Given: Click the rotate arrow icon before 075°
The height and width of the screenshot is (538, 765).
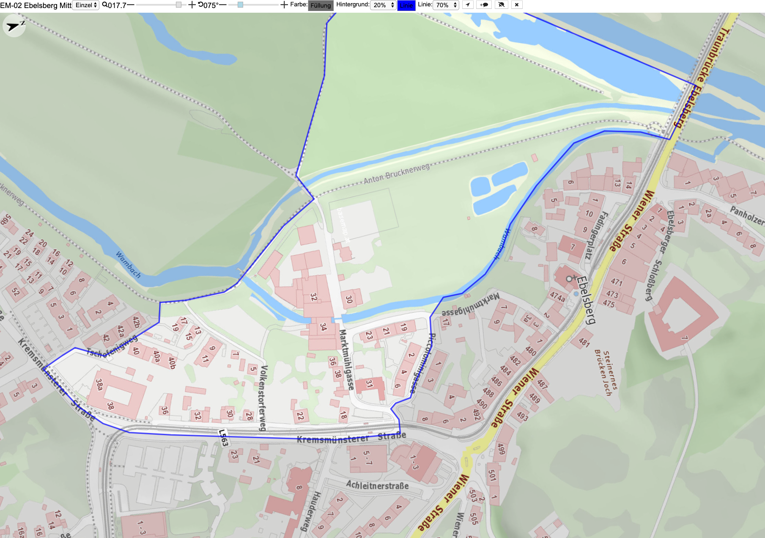Looking at the screenshot, I should (200, 5).
